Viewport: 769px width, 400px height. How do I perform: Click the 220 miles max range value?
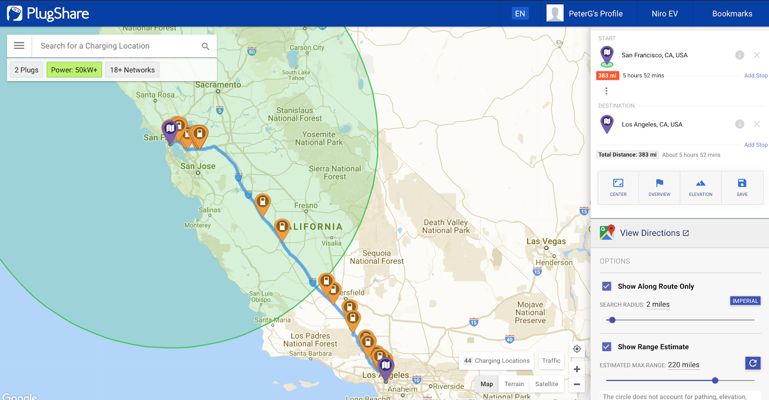683,365
